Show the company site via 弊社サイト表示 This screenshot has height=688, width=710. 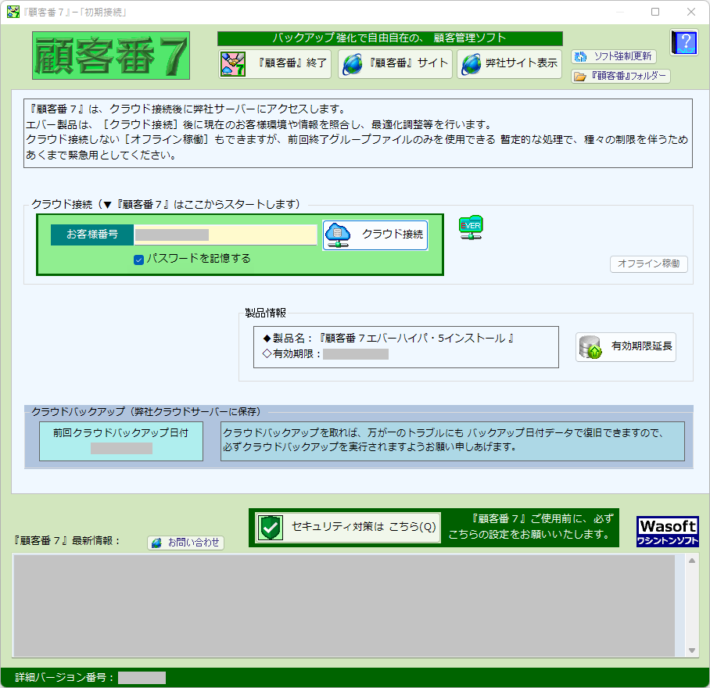509,63
